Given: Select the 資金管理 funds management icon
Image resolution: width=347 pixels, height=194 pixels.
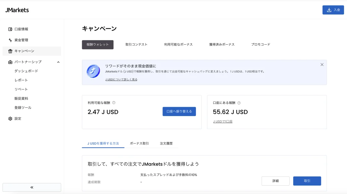Looking at the screenshot, I should point(10,40).
